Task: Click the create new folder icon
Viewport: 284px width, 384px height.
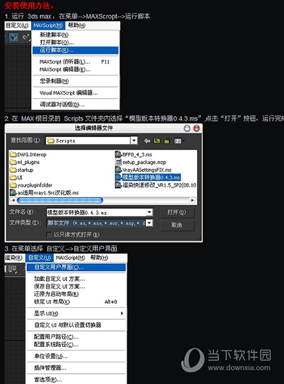Action: (x=167, y=141)
